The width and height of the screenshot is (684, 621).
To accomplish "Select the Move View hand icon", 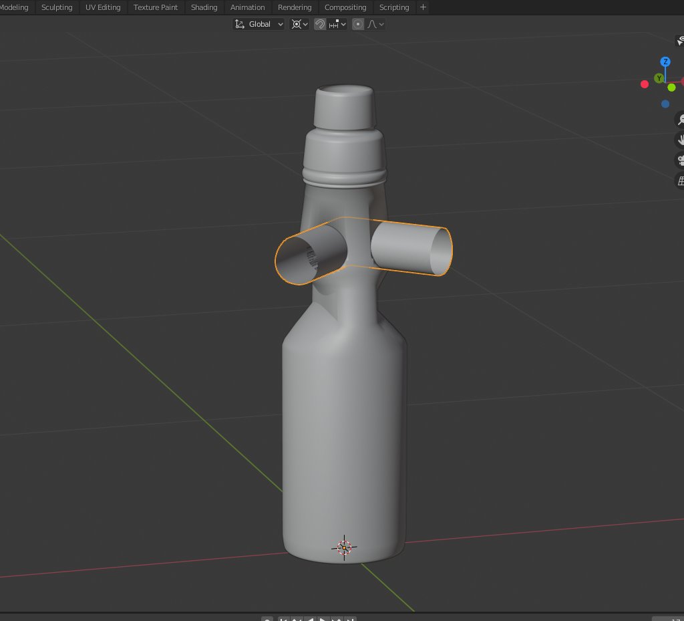I will tap(680, 140).
